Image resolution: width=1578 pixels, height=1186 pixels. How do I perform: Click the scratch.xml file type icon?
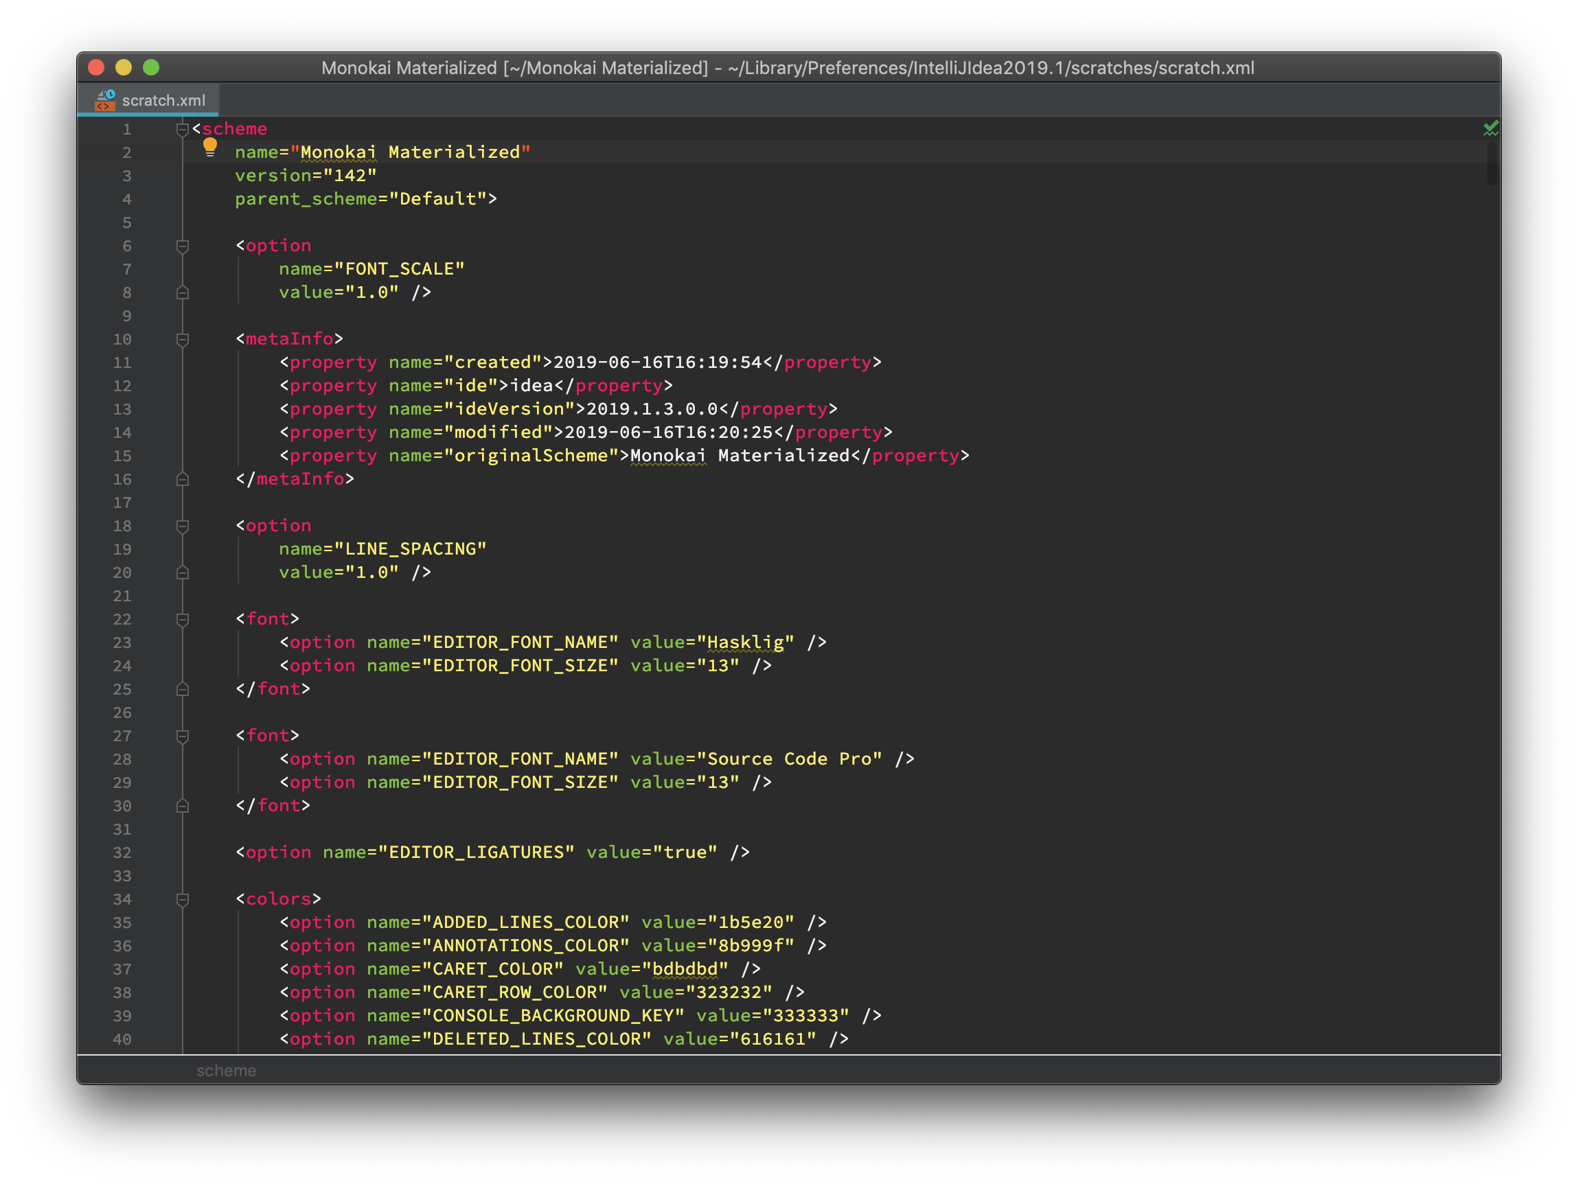(106, 101)
